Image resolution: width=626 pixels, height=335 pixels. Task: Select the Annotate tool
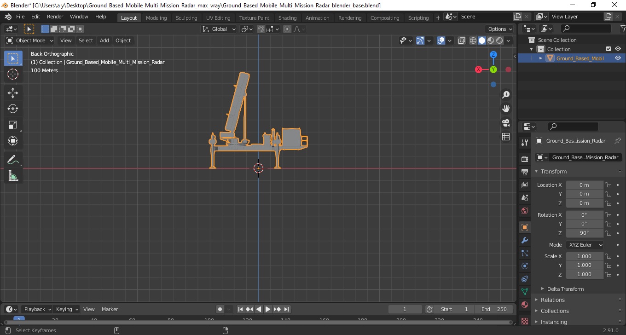click(x=13, y=160)
